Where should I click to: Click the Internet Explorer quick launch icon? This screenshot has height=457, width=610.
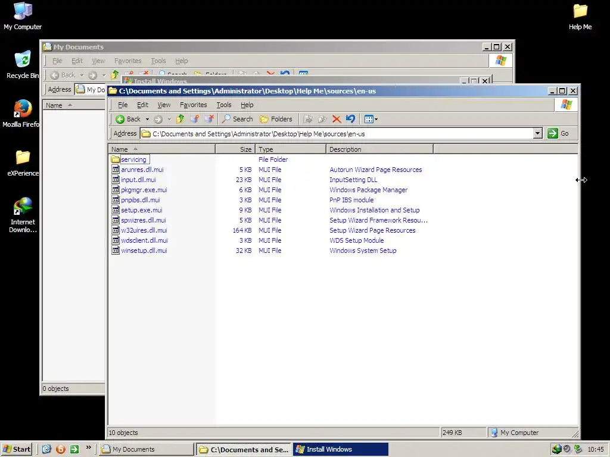coord(46,449)
